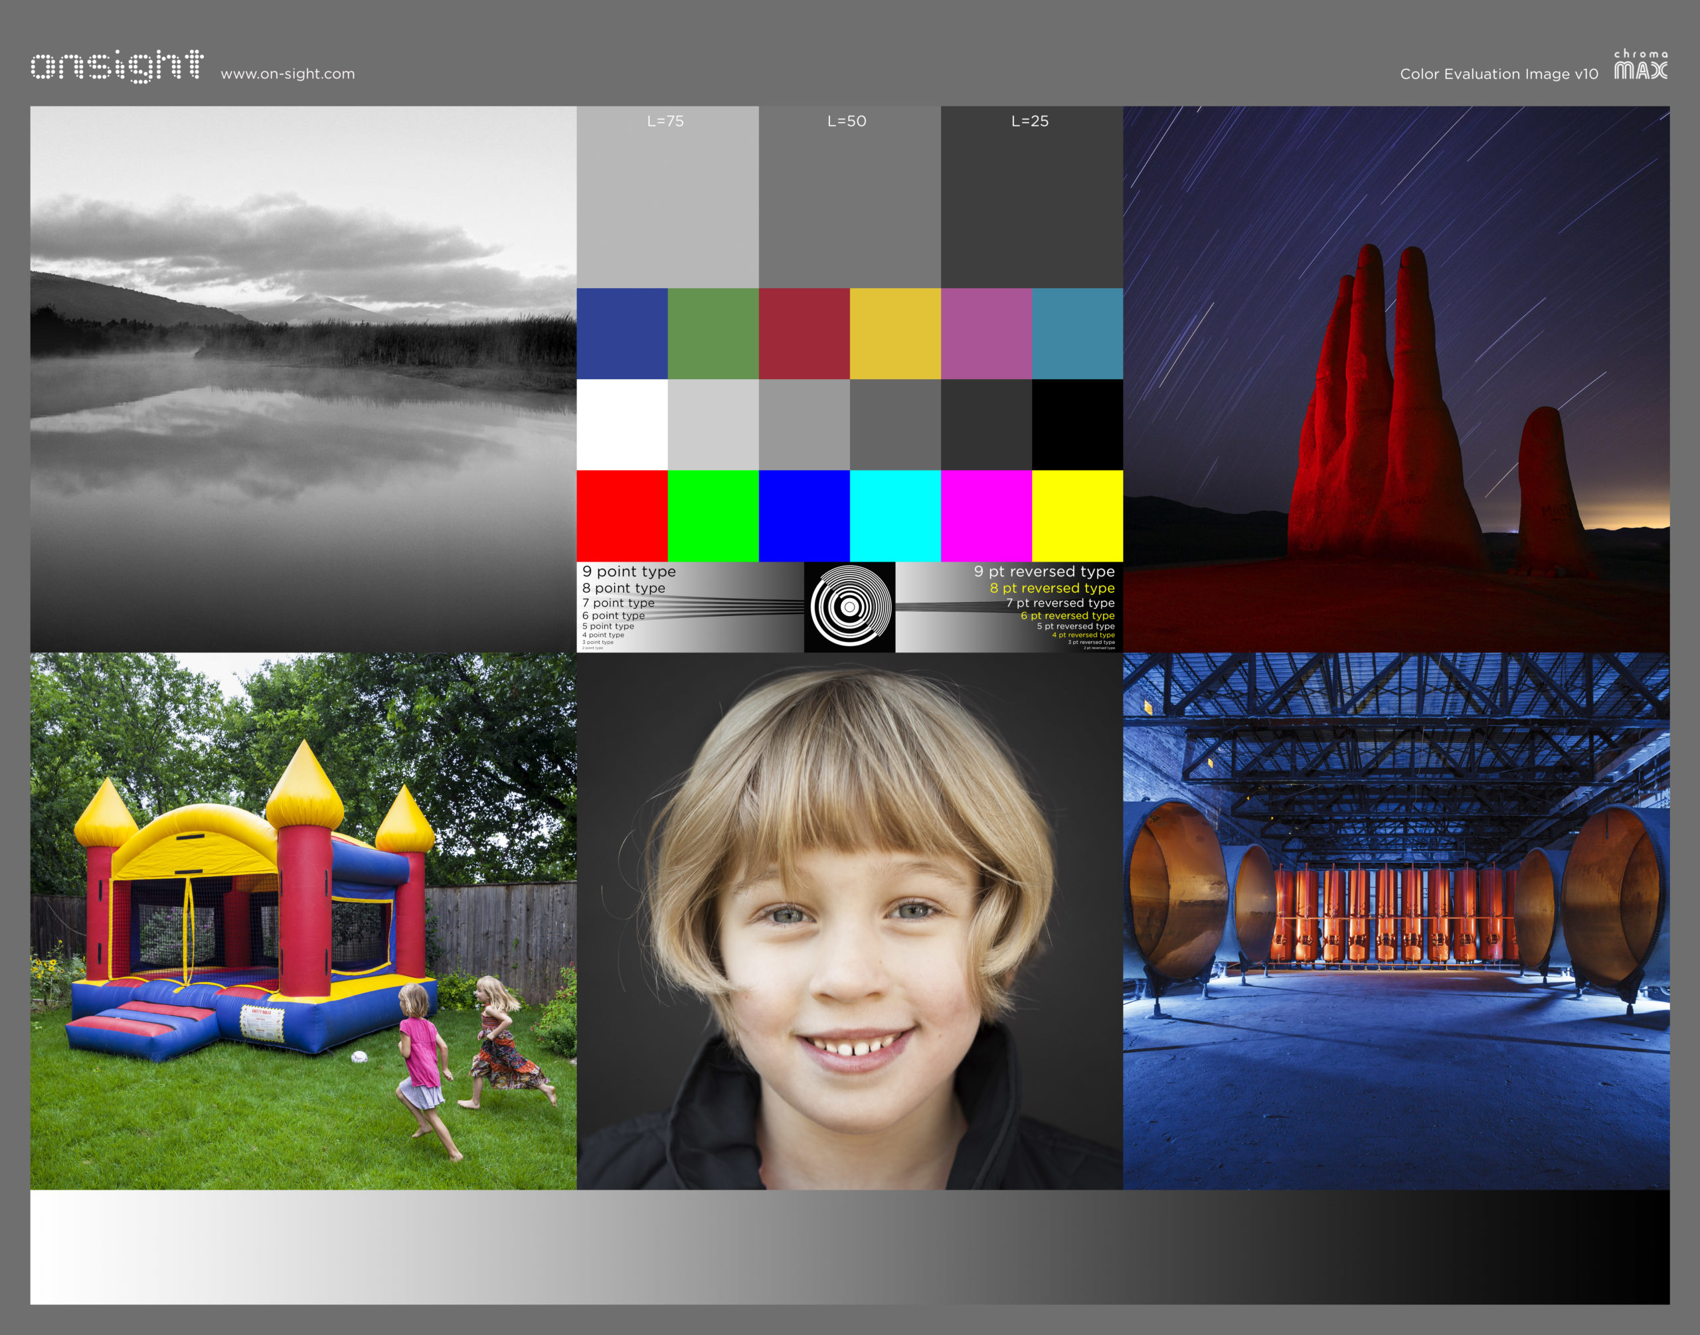Click the L=50 gray patch
The height and width of the screenshot is (1335, 1700).
(x=849, y=203)
